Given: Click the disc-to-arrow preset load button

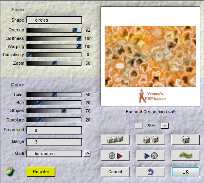Looking at the screenshot, I should (115, 156).
